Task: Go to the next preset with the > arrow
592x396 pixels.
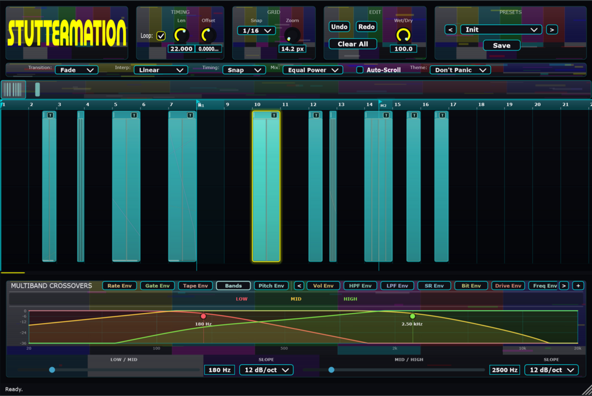Action: coord(552,30)
